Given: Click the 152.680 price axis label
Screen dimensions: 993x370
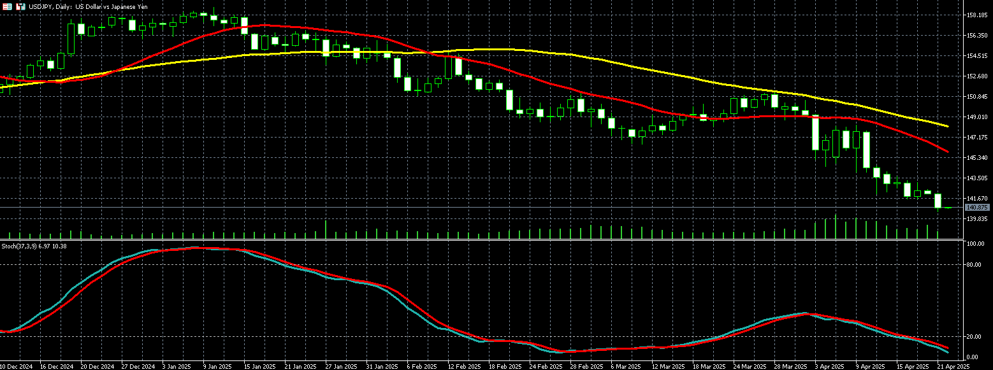Looking at the screenshot, I should click(x=977, y=76).
